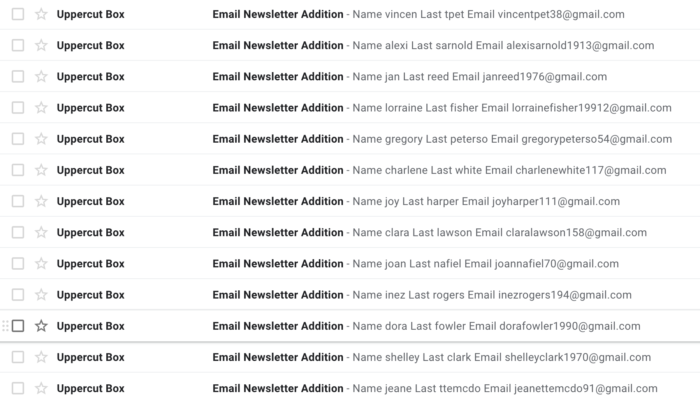Open email from Name shelley Last clark
The image size is (700, 403).
tap(350, 357)
